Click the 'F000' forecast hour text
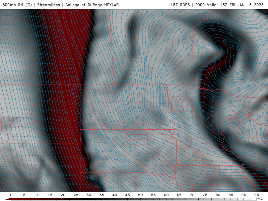 tap(200, 5)
